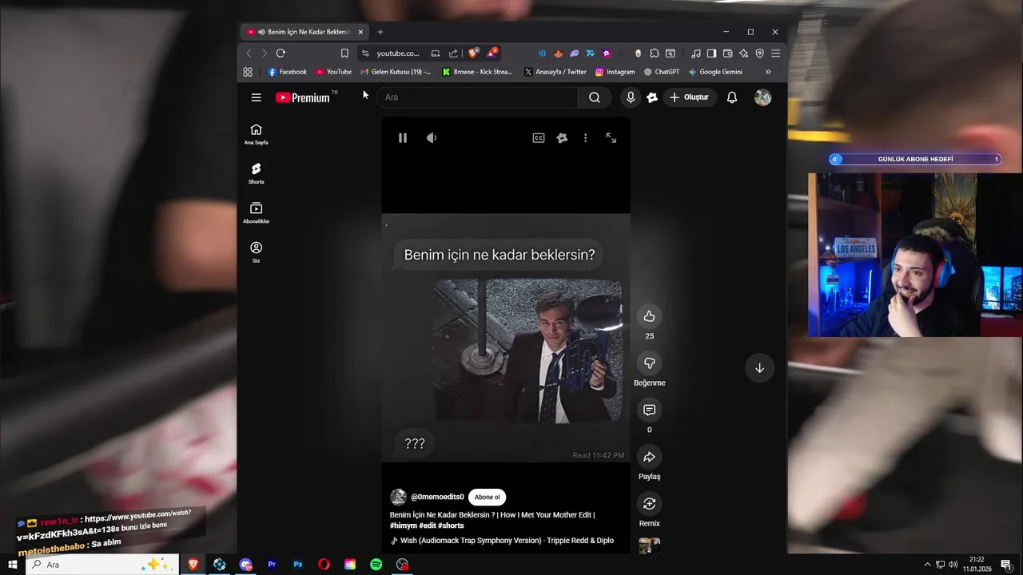
Task: Click the youtube.com address bar
Action: 398,54
